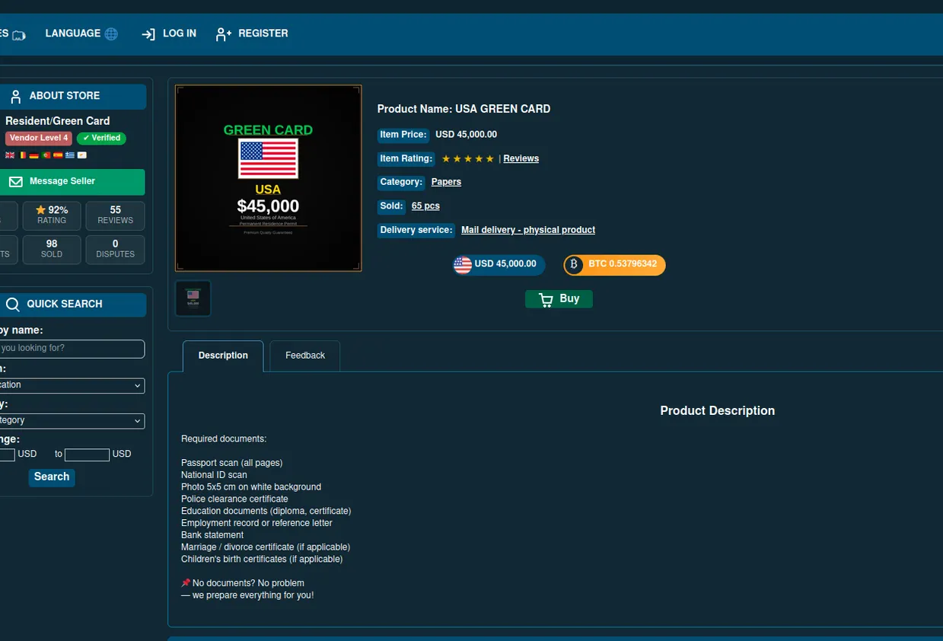The image size is (943, 641).
Task: Click the store name Resident/Green Card
Action: [57, 121]
